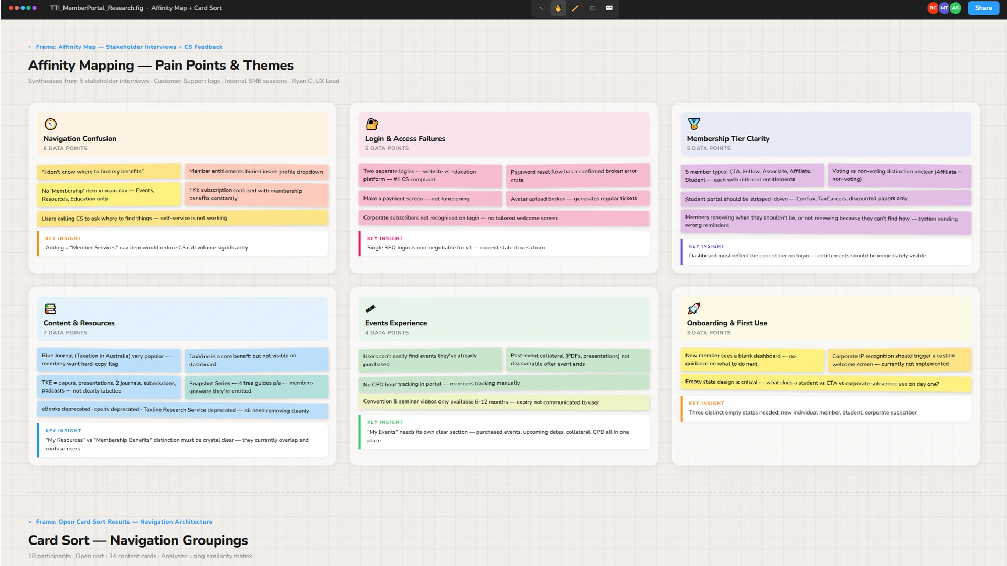Click the AS collaborator avatar
1007x566 pixels.
[x=956, y=8]
